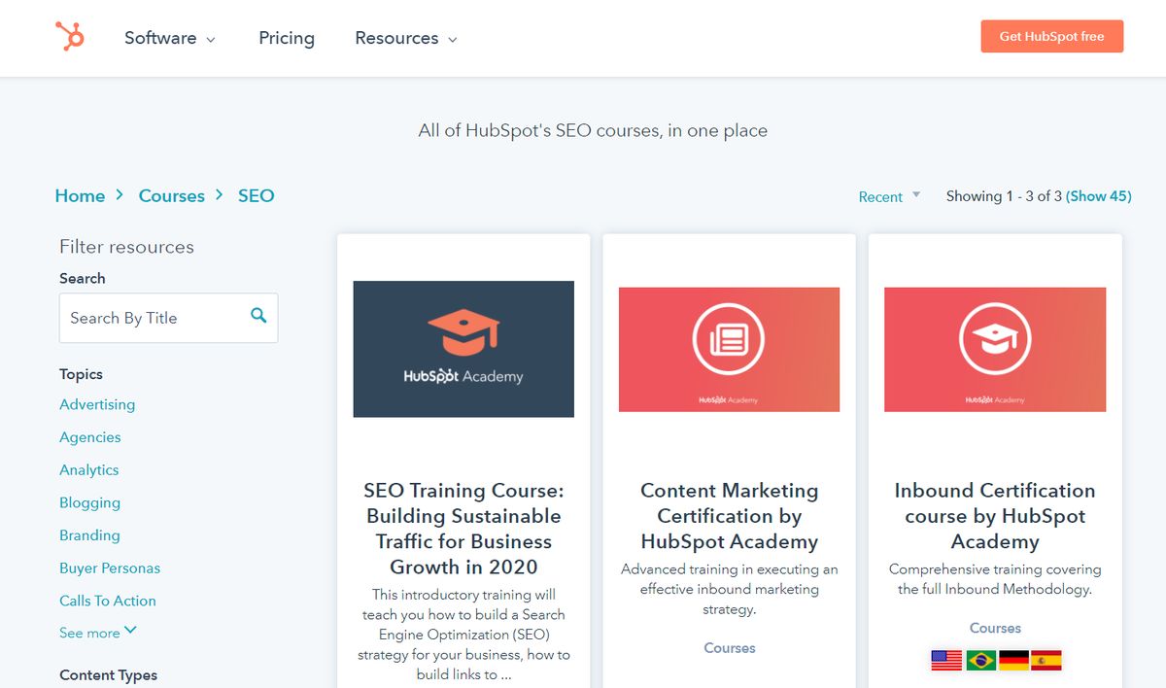Click the Show 45 link

click(1099, 196)
